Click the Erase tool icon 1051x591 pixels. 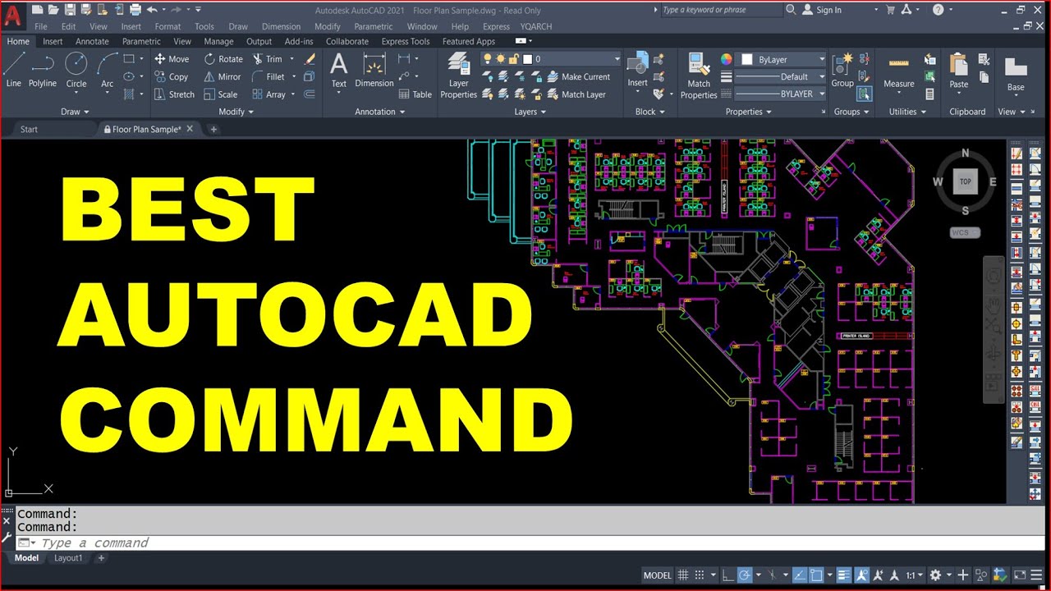pyautogui.click(x=310, y=59)
